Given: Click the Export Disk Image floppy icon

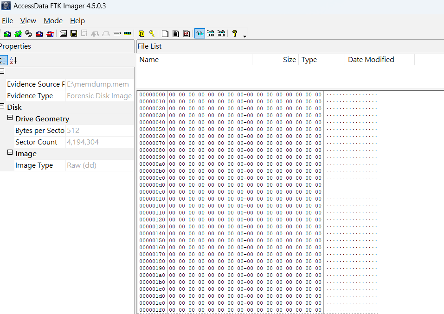Looking at the screenshot, I should pos(74,34).
